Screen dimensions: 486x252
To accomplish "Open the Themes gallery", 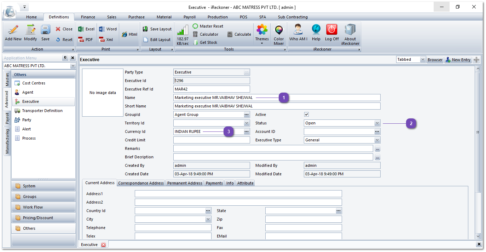I will [x=262, y=32].
